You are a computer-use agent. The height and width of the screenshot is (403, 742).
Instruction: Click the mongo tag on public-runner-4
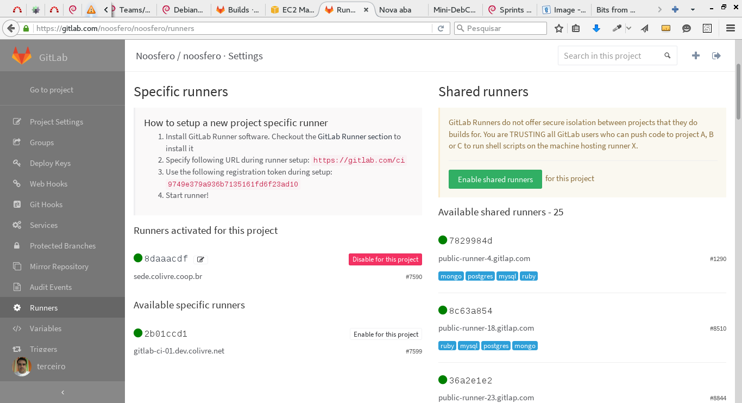[x=451, y=276]
